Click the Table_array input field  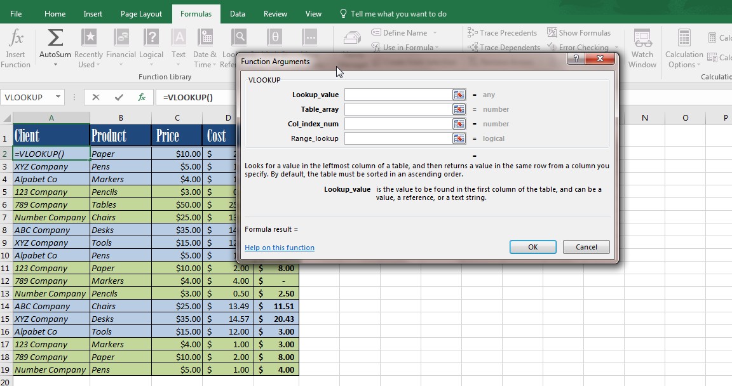pos(398,109)
